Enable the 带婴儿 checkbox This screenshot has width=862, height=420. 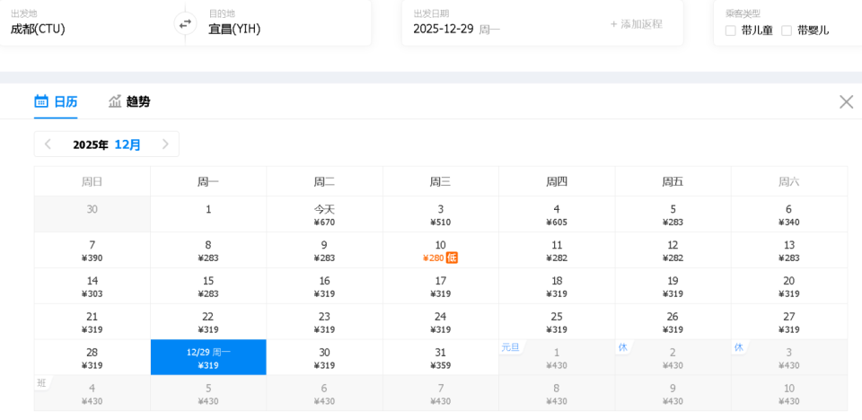(787, 31)
